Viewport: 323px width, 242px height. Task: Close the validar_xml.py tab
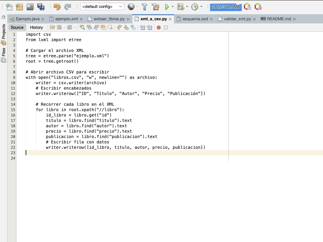coord(254,19)
